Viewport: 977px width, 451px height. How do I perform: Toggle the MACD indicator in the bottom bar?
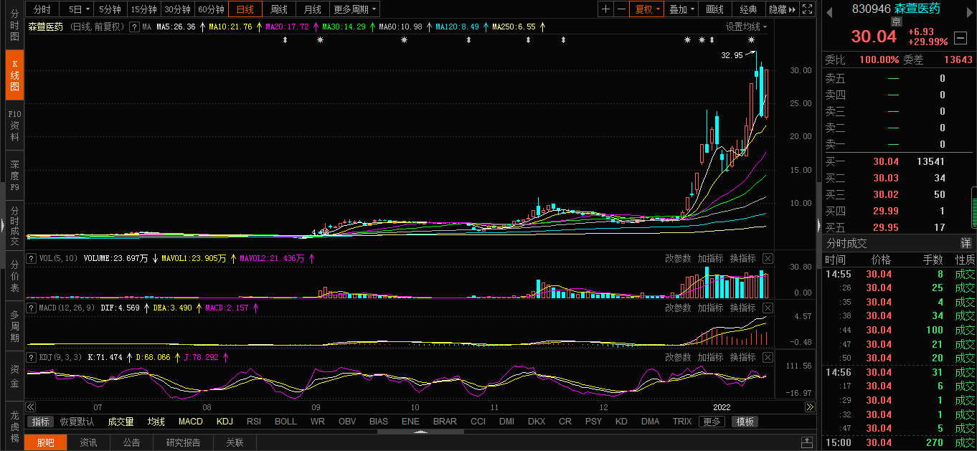(191, 422)
